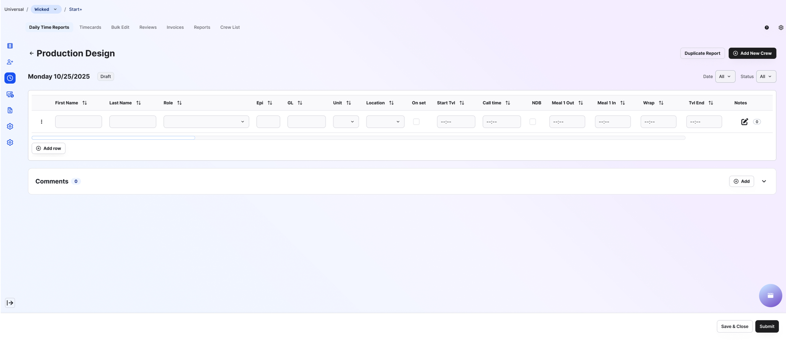The height and width of the screenshot is (340, 786).
Task: Collapse the Comments section chevron
Action: click(764, 181)
